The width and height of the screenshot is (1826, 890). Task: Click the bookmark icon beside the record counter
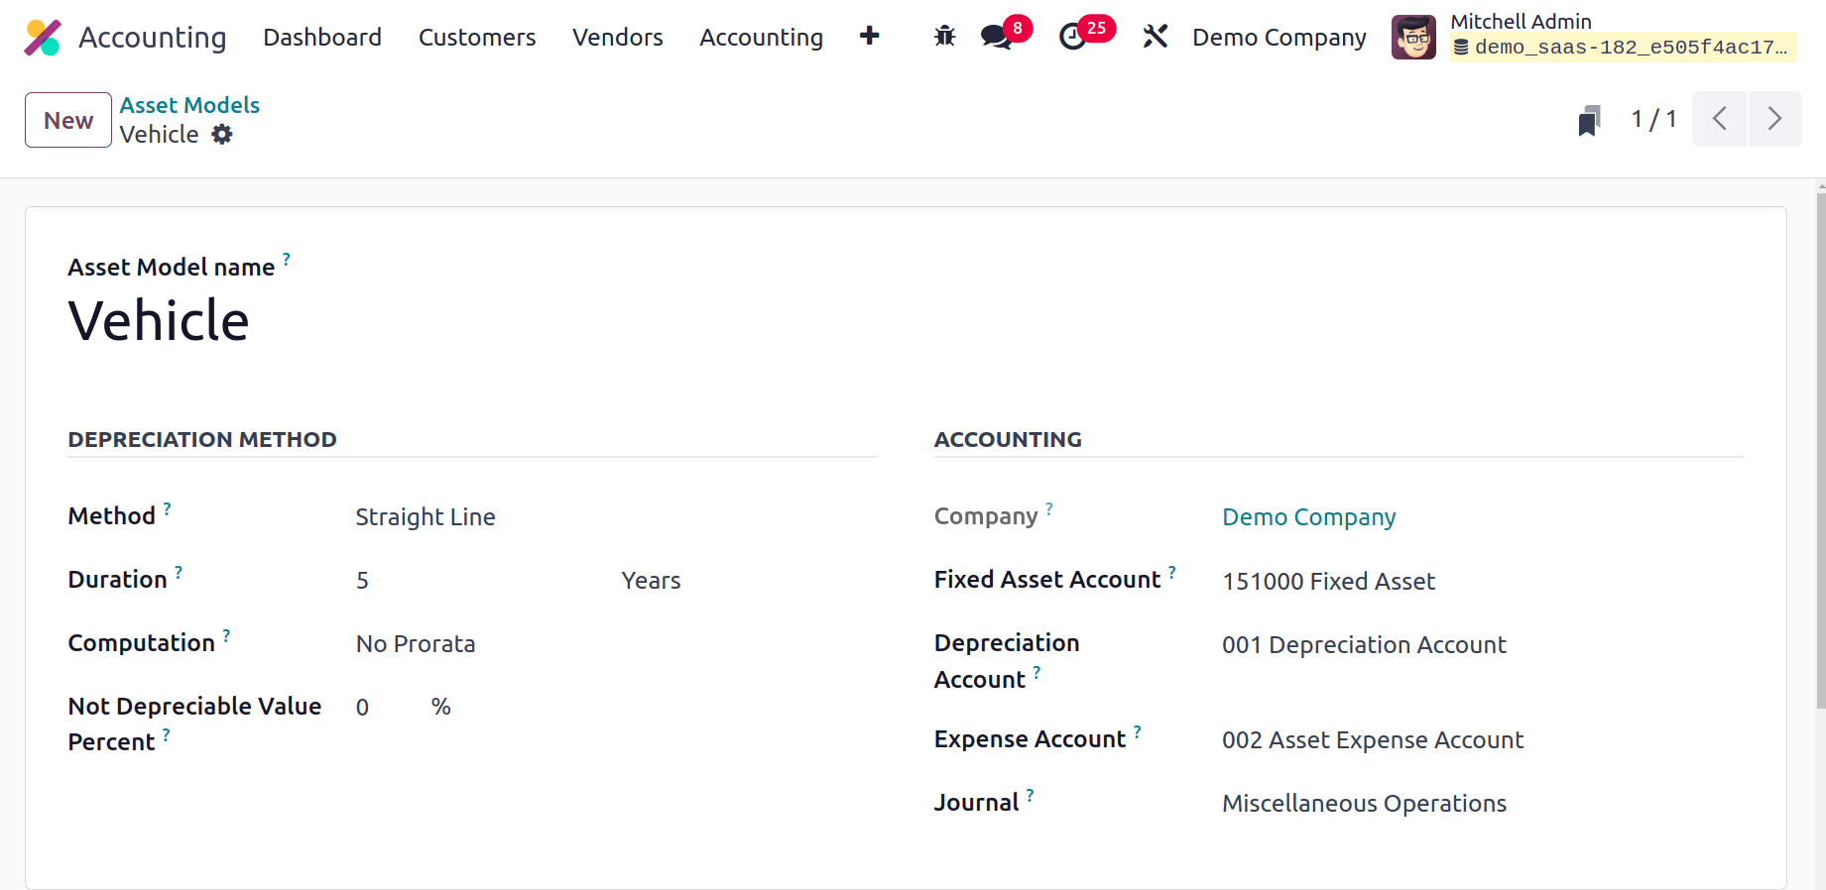click(x=1589, y=120)
